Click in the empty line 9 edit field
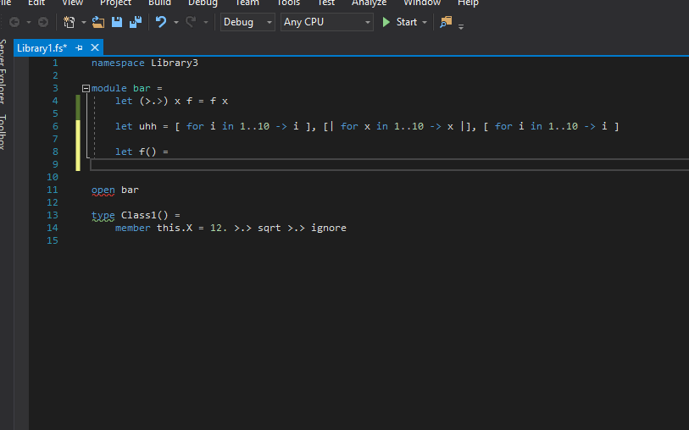The width and height of the screenshot is (689, 430). coord(389,164)
